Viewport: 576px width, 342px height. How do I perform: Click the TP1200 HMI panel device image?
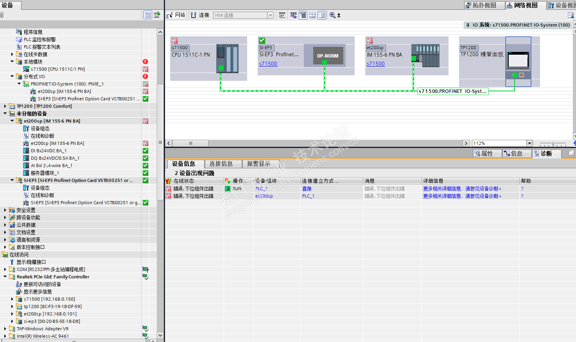518,61
